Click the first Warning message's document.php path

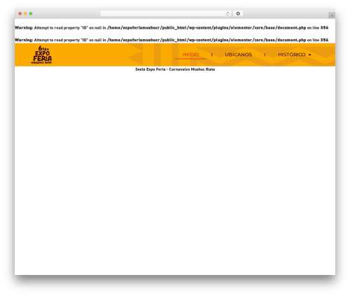point(206,28)
